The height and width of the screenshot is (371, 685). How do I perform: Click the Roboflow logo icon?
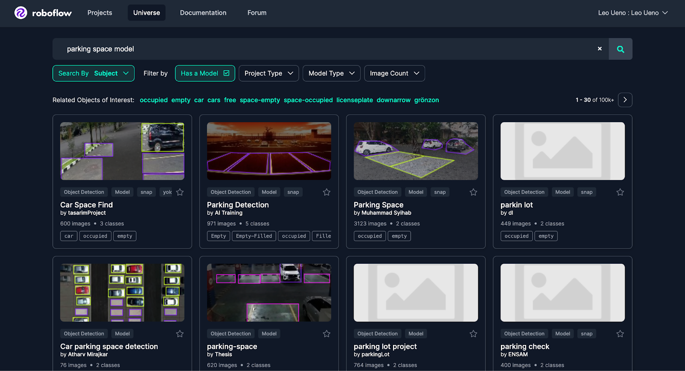(x=21, y=13)
